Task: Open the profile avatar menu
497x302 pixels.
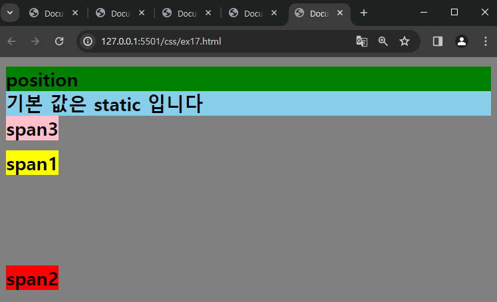Action: coord(462,41)
